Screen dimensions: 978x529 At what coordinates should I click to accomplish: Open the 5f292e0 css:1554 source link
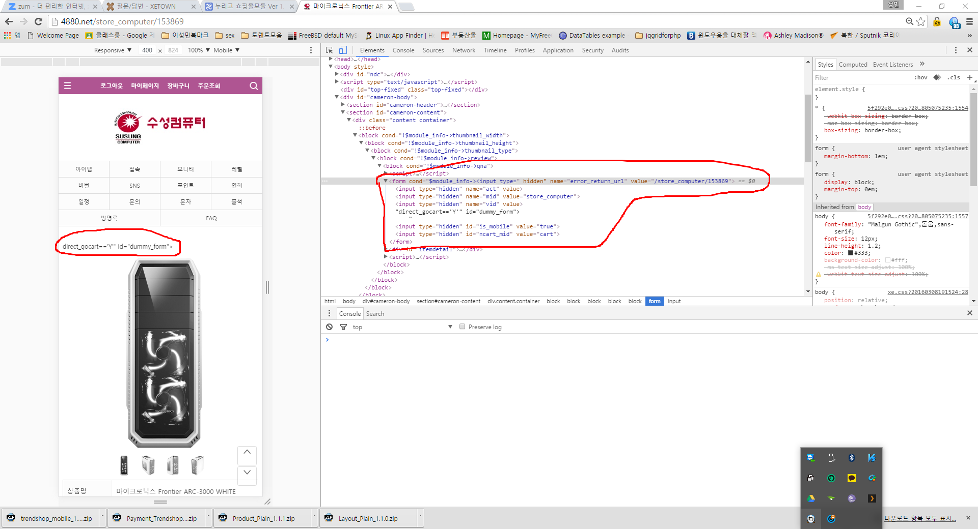click(x=917, y=108)
